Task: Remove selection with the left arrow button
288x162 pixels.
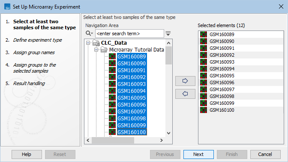Action: 185,94
